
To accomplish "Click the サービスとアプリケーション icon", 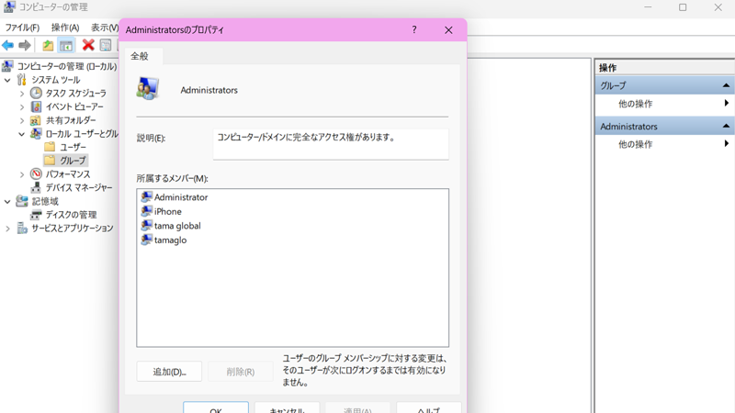I will coord(22,228).
